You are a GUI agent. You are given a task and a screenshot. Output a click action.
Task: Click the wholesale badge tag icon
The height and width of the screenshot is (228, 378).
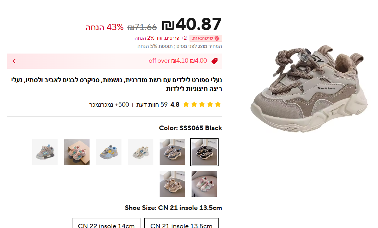pyautogui.click(x=217, y=38)
